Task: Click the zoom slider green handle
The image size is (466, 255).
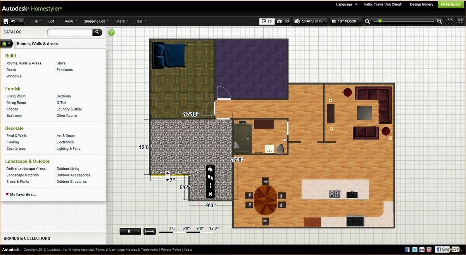Action: [x=380, y=21]
